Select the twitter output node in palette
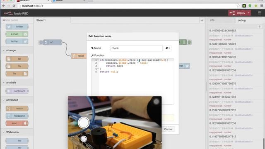This screenshot has width=265, height=149. pos(17,41)
